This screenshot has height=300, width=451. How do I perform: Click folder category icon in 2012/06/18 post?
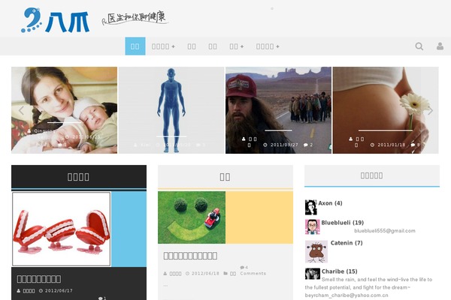tap(225, 274)
